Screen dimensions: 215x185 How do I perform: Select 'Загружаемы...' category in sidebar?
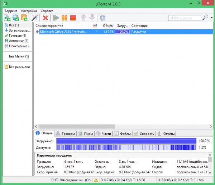click(x=18, y=31)
